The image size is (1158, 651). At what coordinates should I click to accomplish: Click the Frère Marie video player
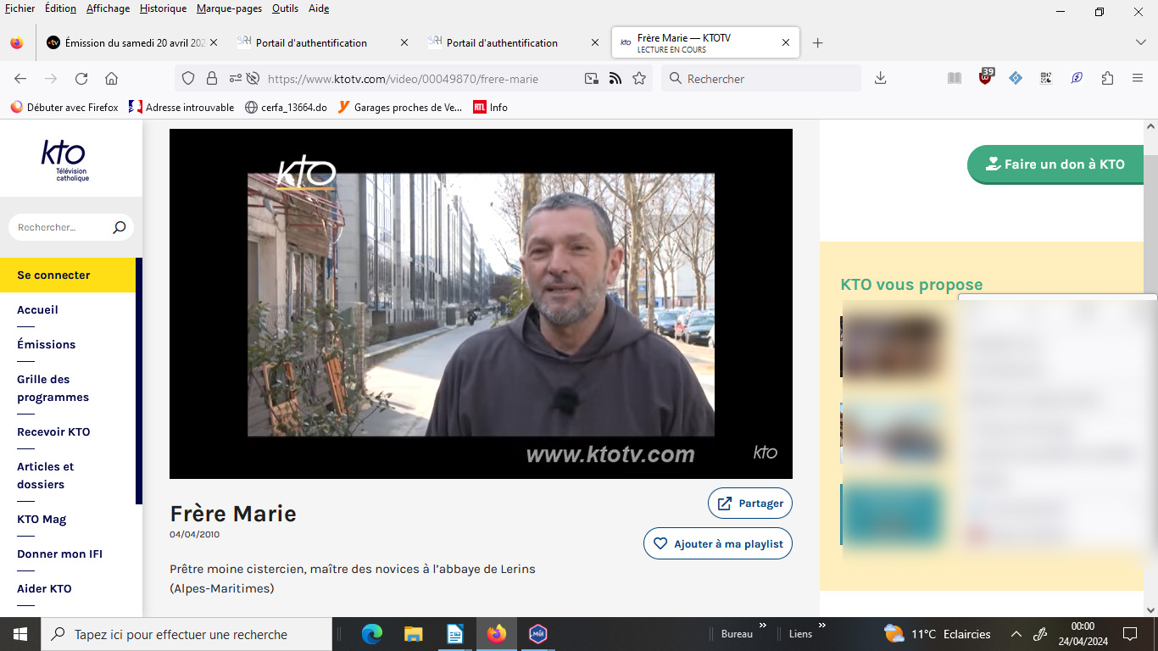pos(481,303)
